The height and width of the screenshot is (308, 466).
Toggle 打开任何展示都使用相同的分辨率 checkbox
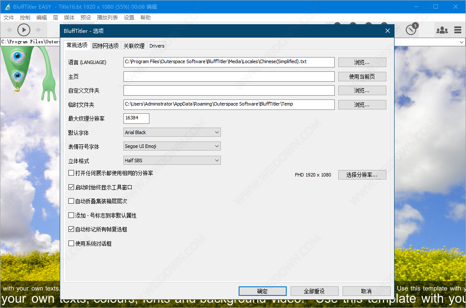click(x=71, y=173)
